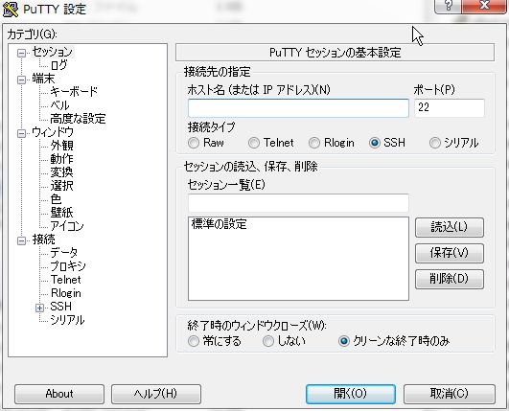The image size is (509, 411).
Task: Open the プロキシ category
Action: tap(68, 266)
